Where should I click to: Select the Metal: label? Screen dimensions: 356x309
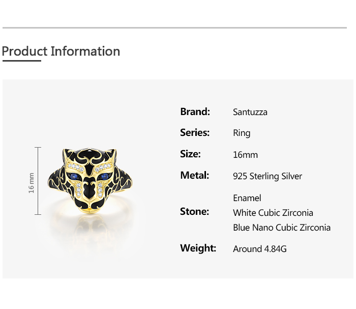195,176
